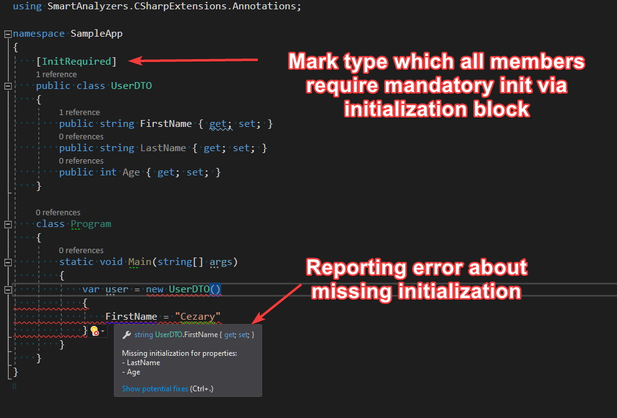Screen dimensions: 617x418
Task: Click Show potential fixes link
Action: click(x=154, y=388)
